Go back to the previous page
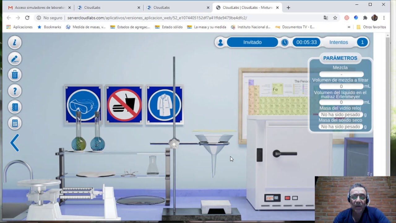 click(x=9, y=18)
